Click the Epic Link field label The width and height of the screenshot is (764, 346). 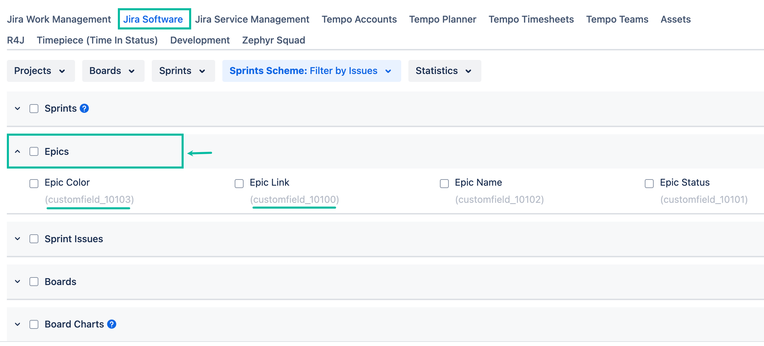270,182
